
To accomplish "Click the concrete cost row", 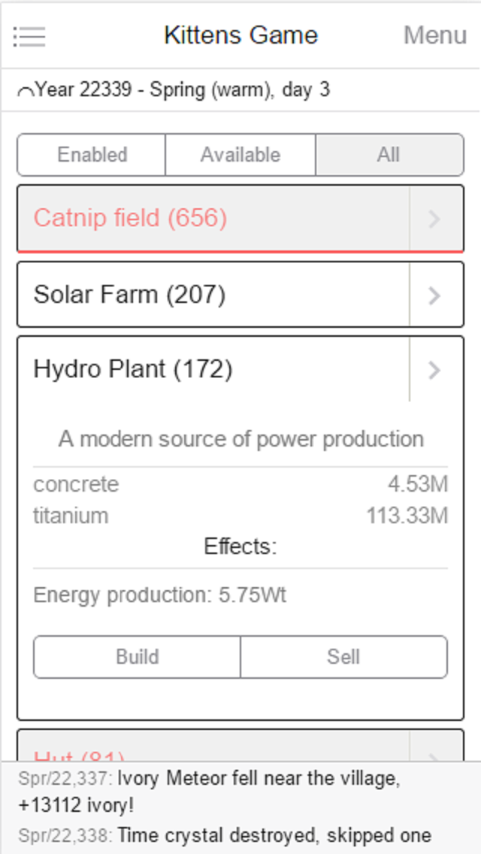I will (x=240, y=484).
